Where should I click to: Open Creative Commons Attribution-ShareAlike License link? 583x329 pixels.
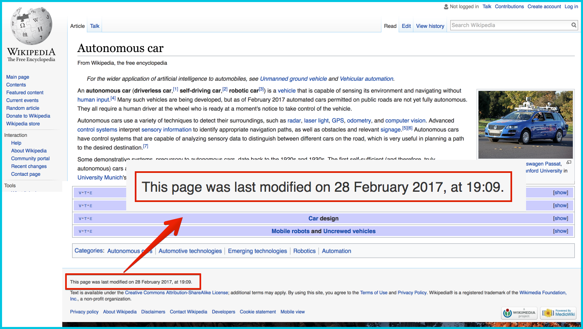pos(176,293)
